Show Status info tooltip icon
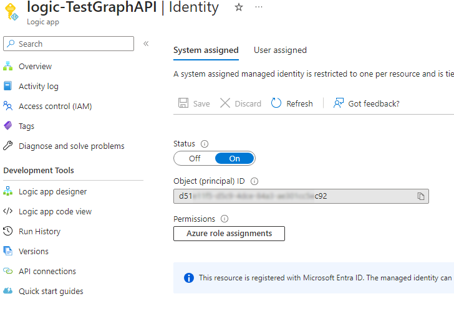Screen dimensions: 454x309 [205, 144]
